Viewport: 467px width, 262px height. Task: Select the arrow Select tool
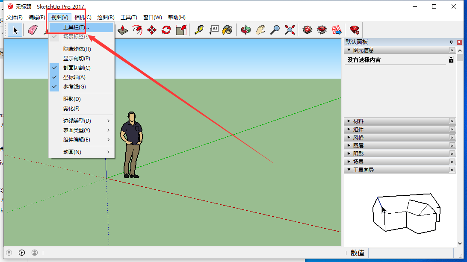15,30
